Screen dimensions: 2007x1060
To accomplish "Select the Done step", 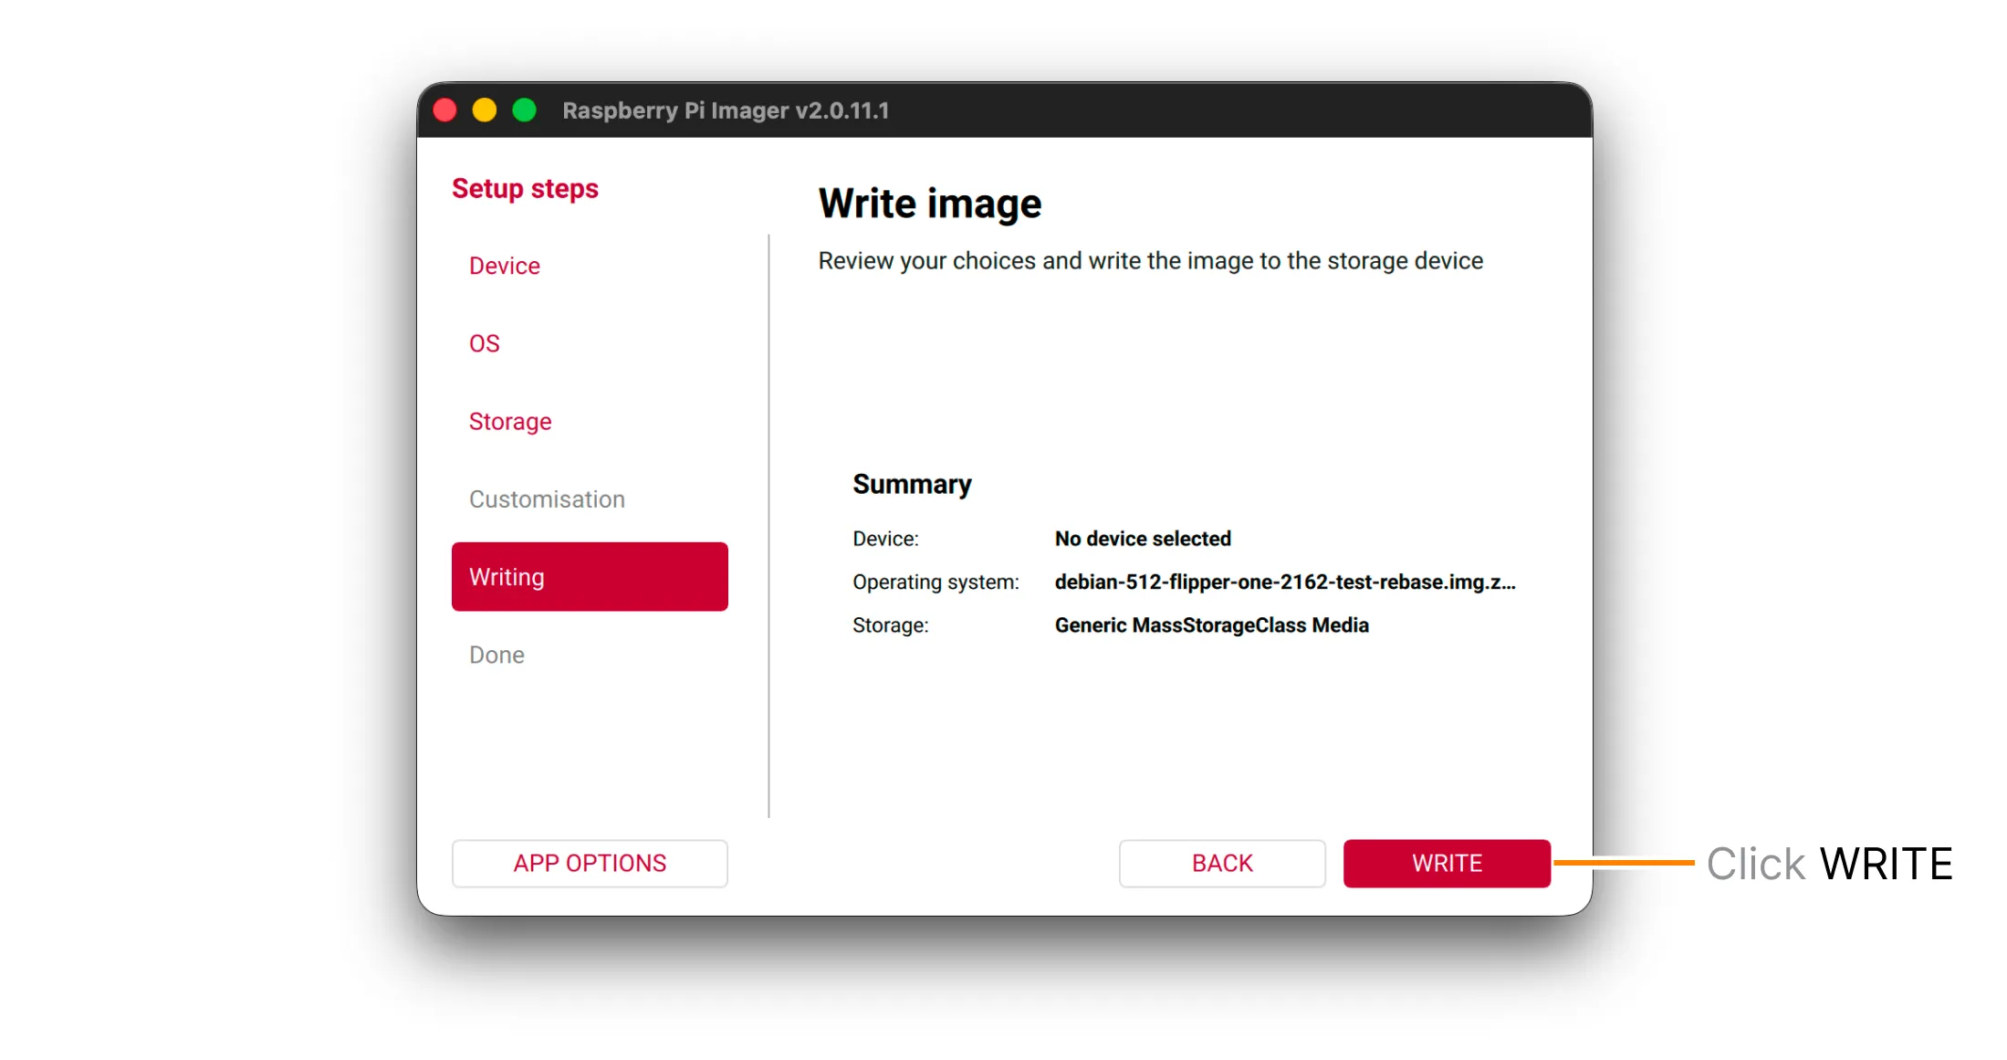I will 497,655.
